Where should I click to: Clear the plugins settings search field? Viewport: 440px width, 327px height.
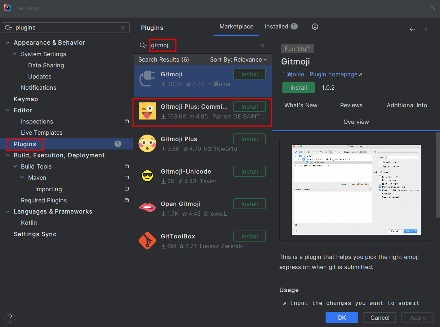coord(123,28)
